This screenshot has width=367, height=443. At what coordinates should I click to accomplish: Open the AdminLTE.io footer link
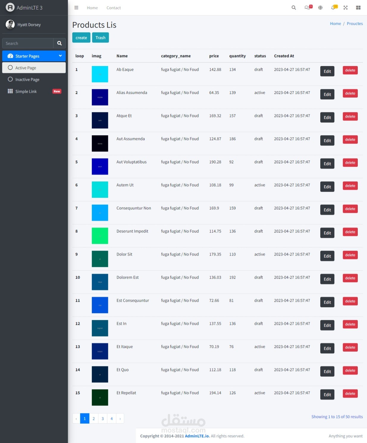[197, 436]
